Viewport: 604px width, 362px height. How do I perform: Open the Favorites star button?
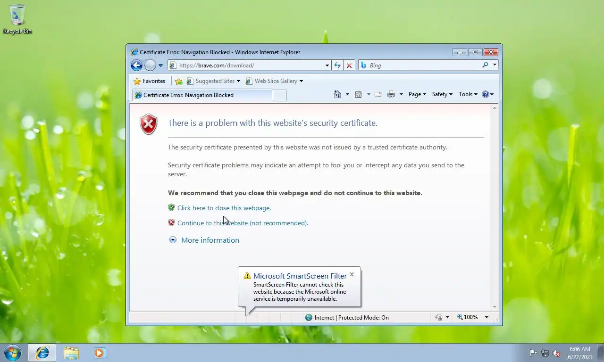[x=149, y=81]
